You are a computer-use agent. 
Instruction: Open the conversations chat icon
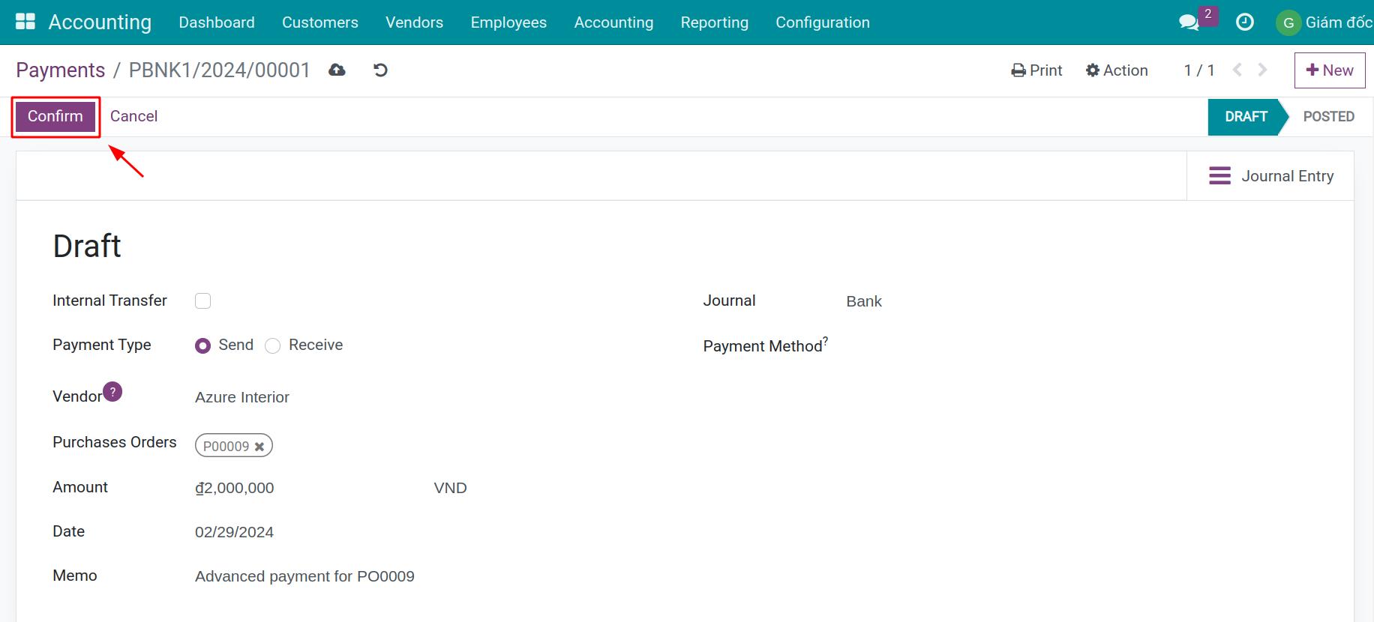[x=1189, y=22]
